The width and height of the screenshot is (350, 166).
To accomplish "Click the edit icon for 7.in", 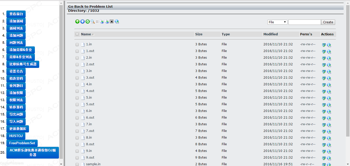I will pyautogui.click(x=324, y=125).
